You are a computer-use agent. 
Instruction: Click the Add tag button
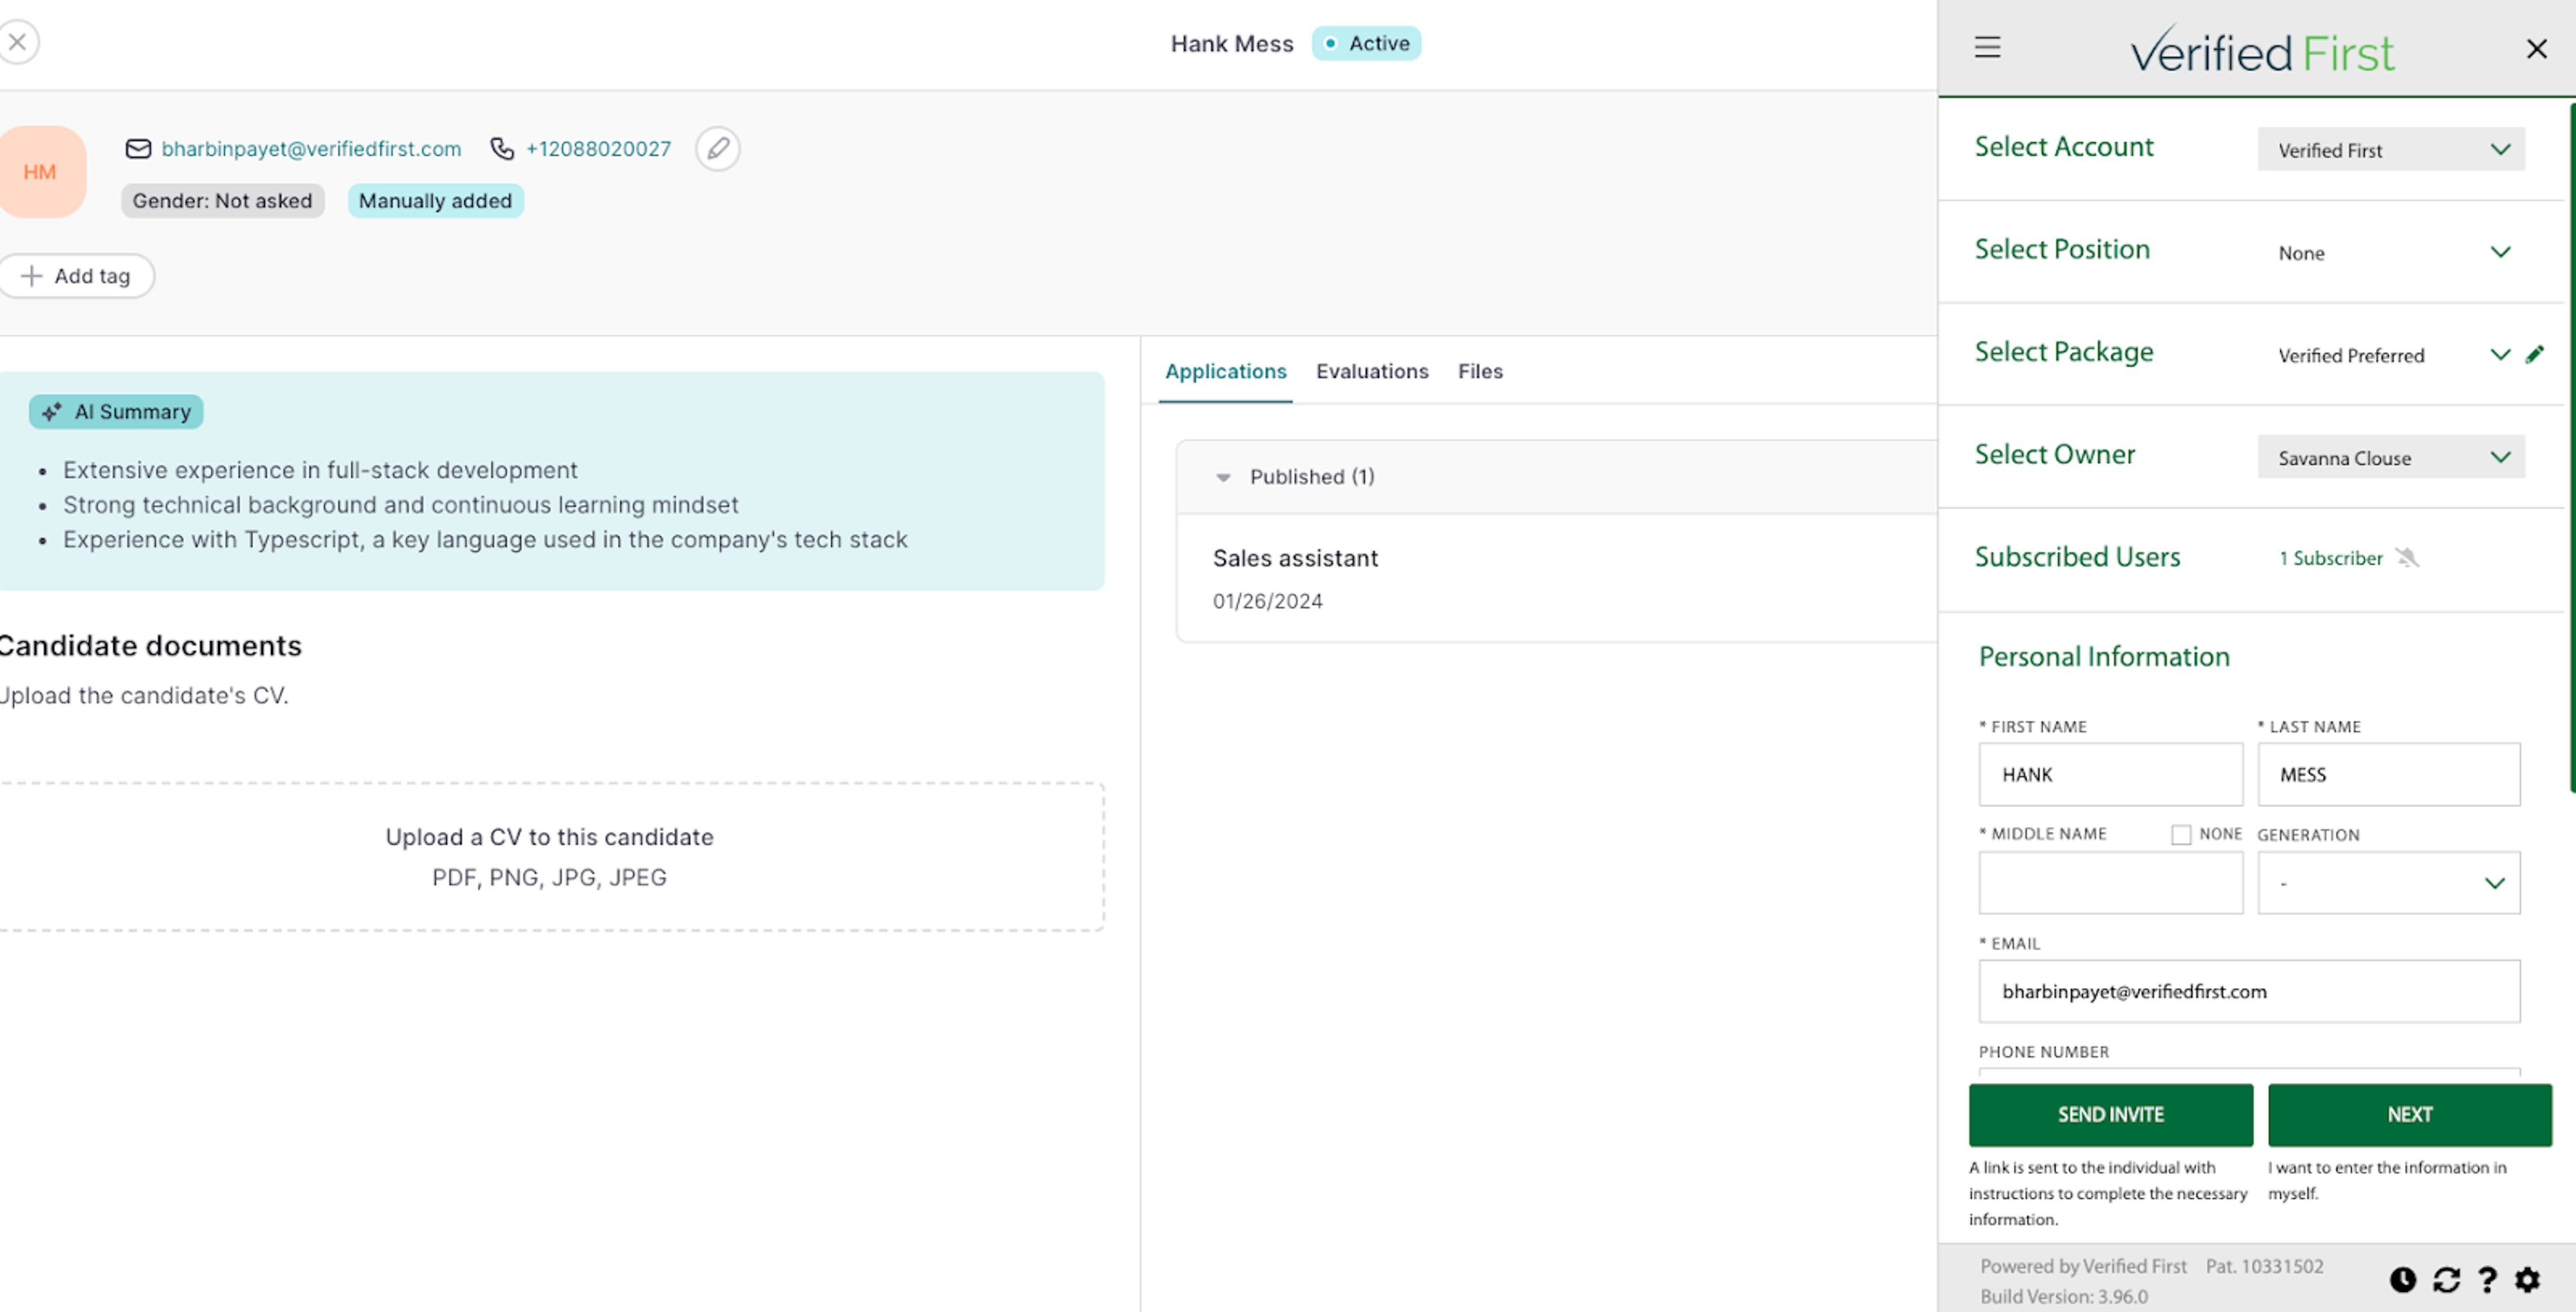tap(76, 276)
